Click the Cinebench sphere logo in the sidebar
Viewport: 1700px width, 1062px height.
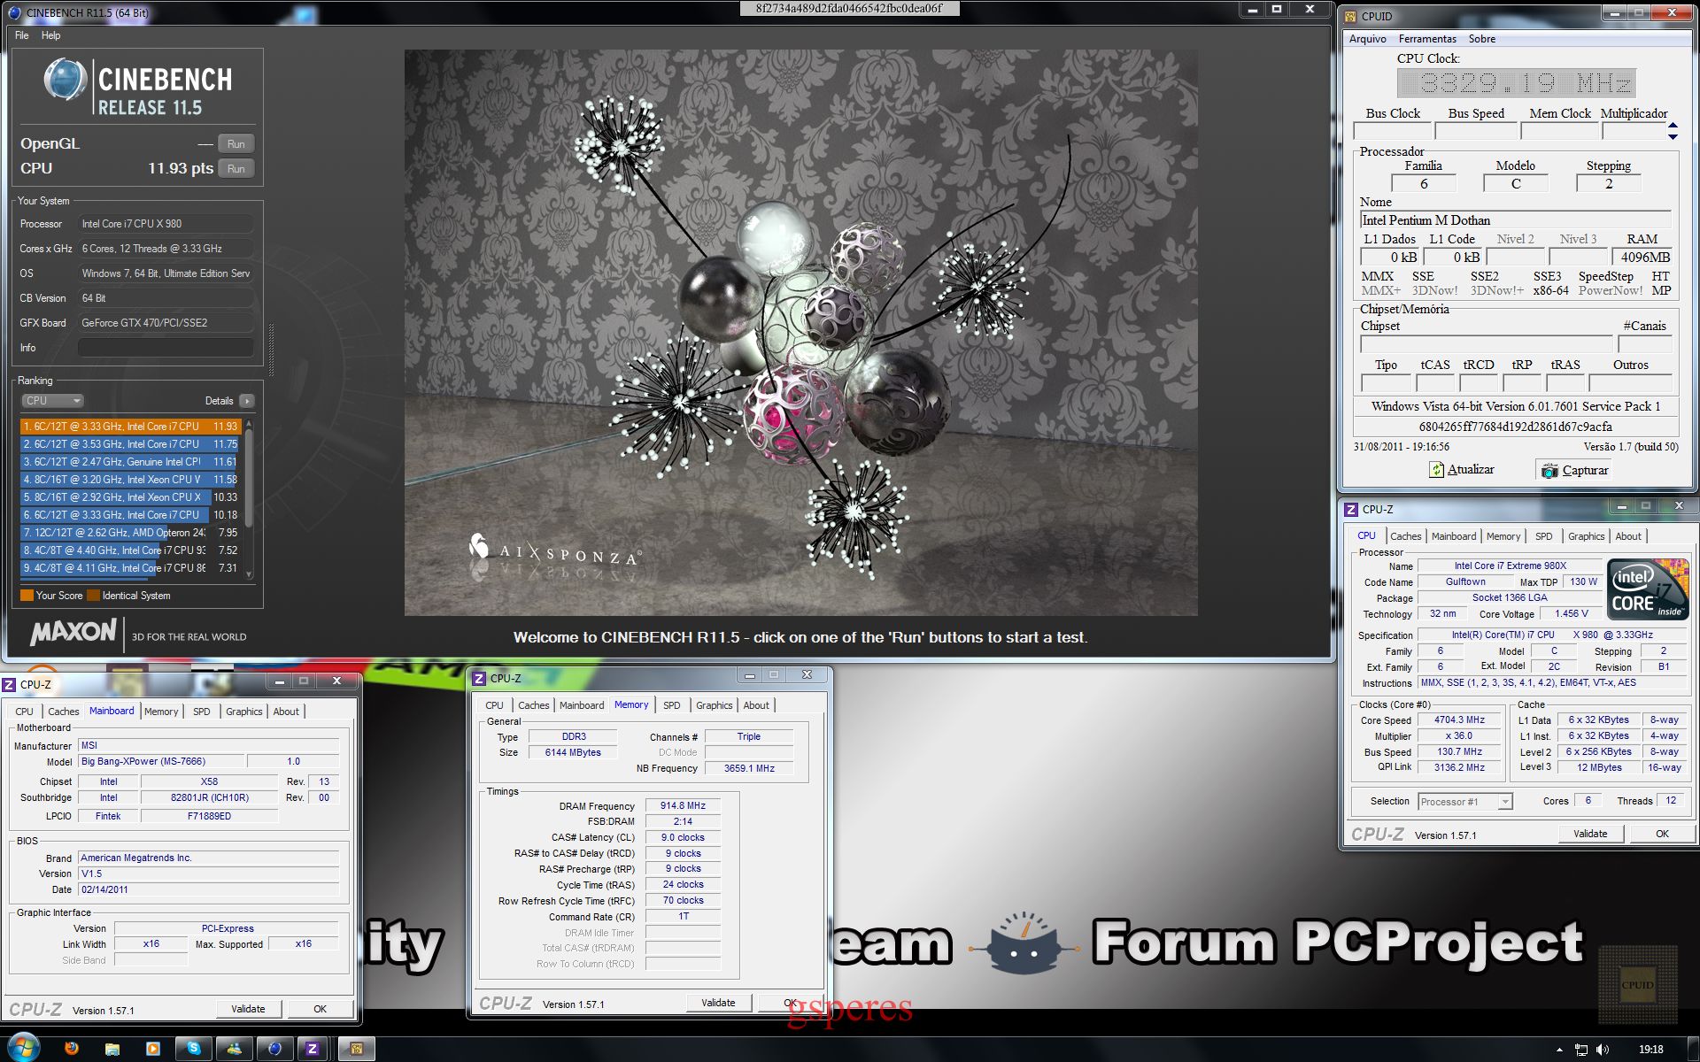65,79
